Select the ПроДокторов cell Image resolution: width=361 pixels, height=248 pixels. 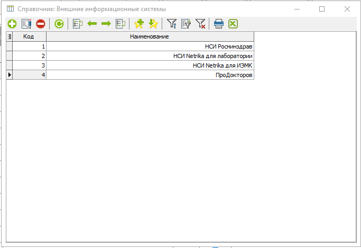click(150, 75)
